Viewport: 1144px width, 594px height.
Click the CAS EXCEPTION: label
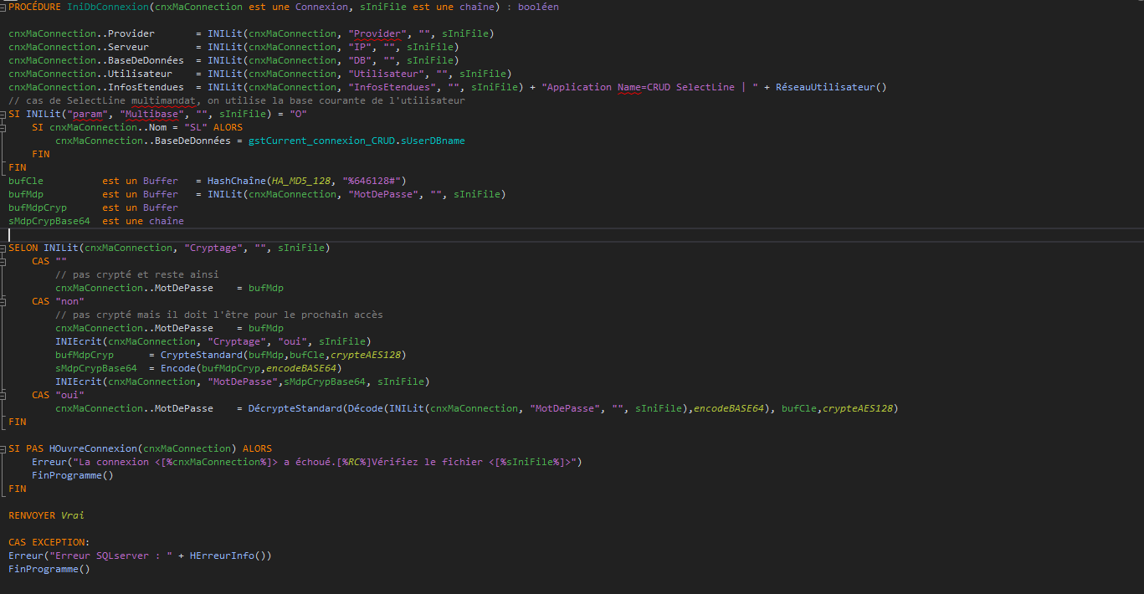[x=49, y=542]
